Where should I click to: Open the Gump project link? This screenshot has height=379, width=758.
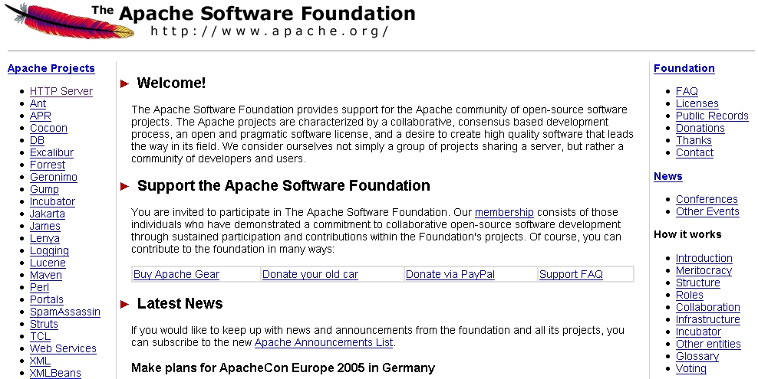click(x=44, y=190)
